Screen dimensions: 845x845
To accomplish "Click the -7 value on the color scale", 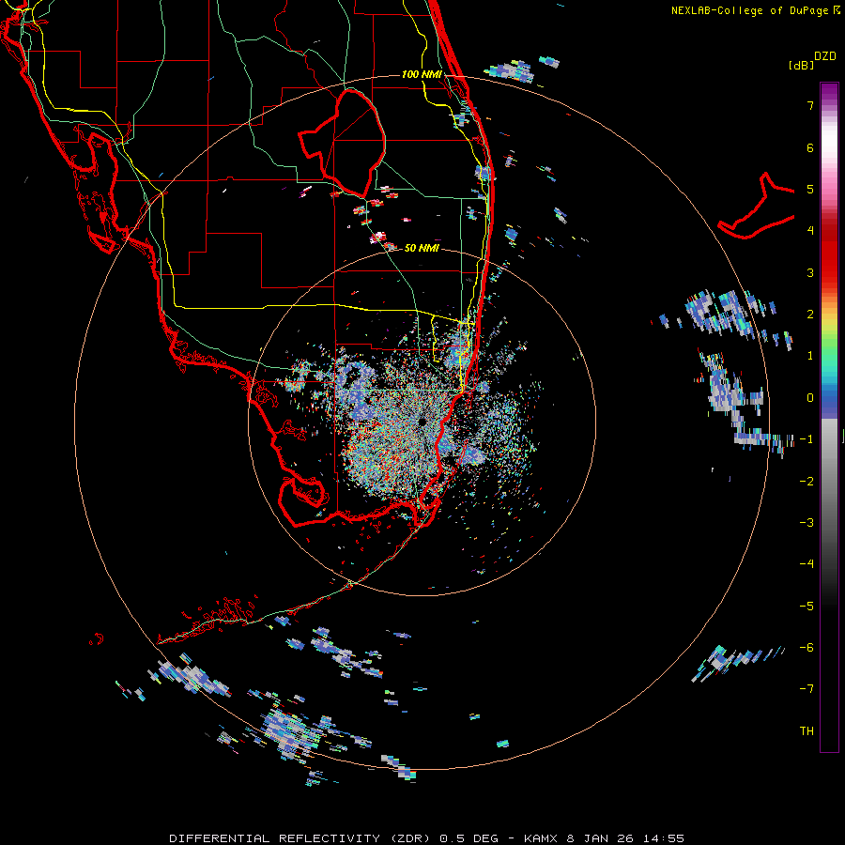I will click(x=807, y=689).
